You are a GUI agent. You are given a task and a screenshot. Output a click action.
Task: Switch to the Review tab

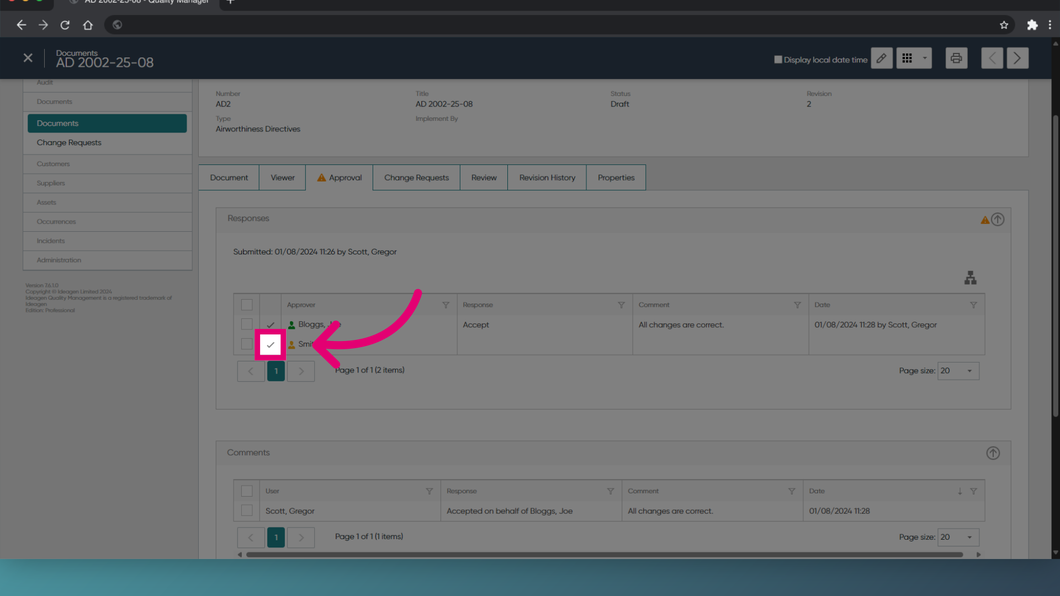484,178
